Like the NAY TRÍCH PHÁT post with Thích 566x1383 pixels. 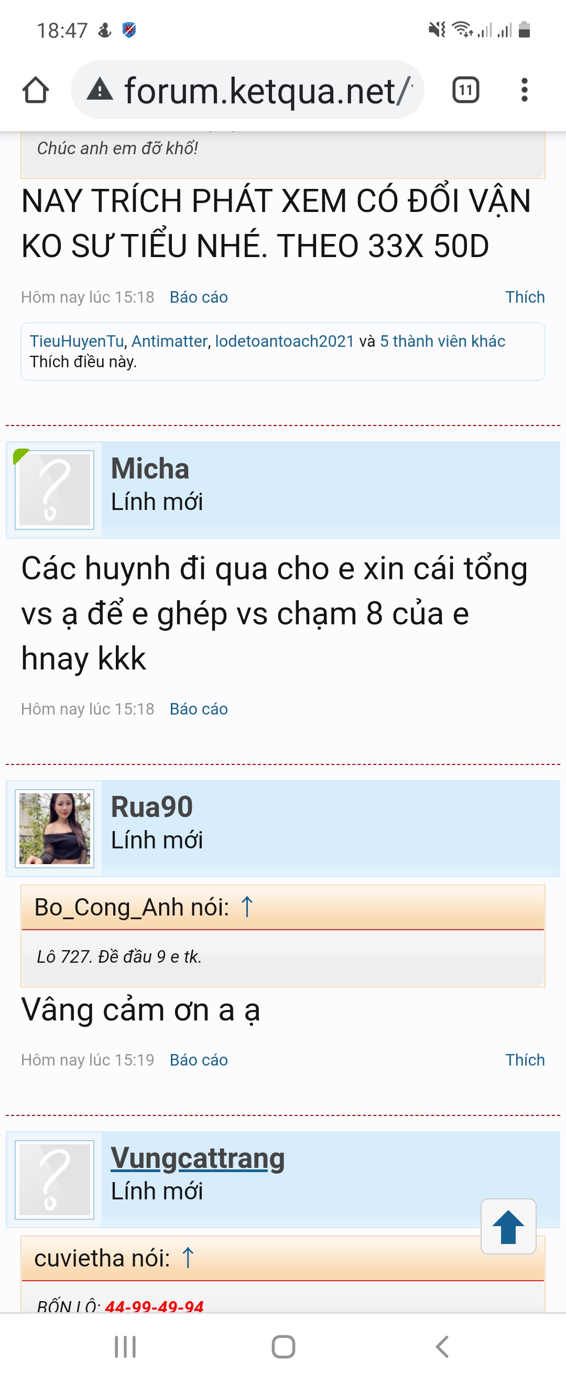[x=525, y=297]
